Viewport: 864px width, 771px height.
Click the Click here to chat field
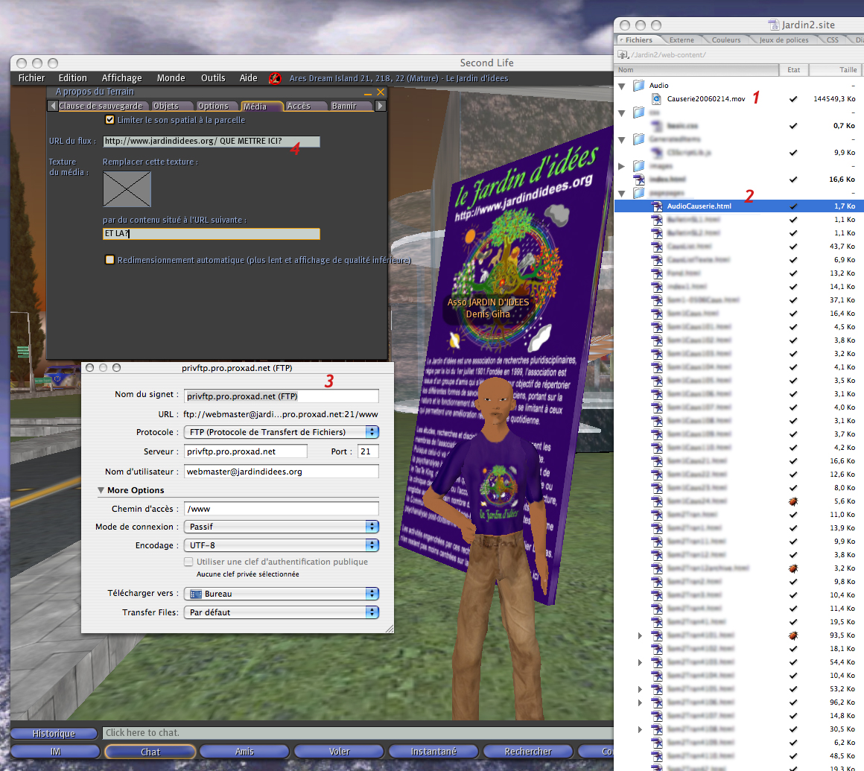(x=358, y=733)
